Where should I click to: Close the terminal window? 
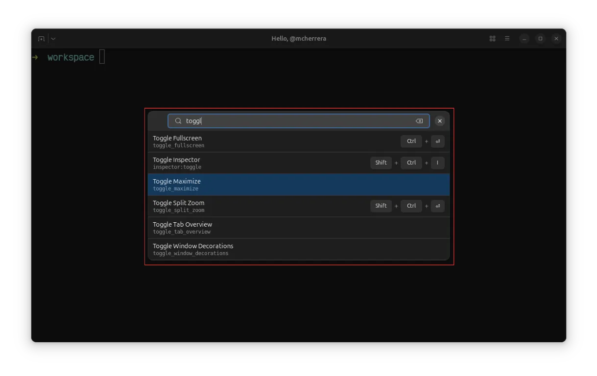pyautogui.click(x=556, y=39)
